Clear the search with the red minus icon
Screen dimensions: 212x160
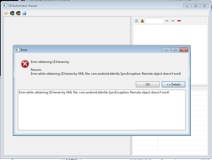179,21
